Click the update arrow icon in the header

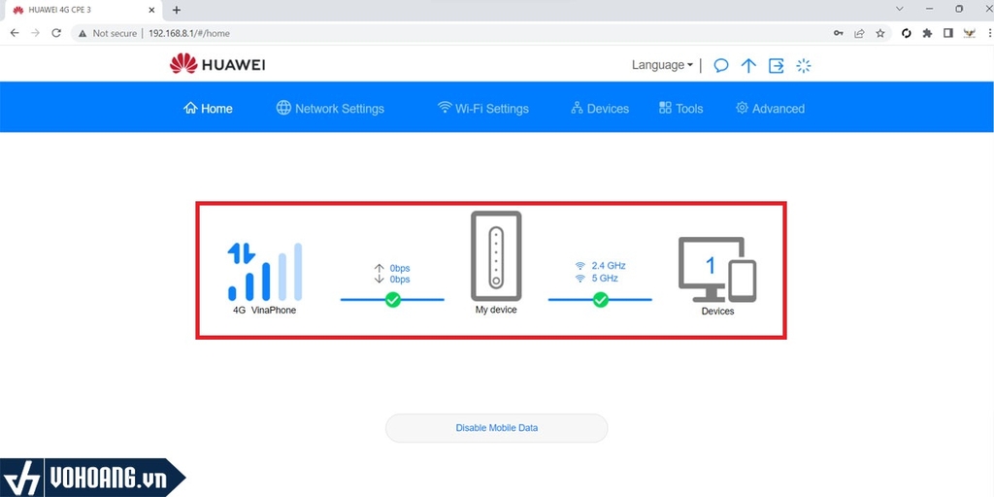click(748, 65)
